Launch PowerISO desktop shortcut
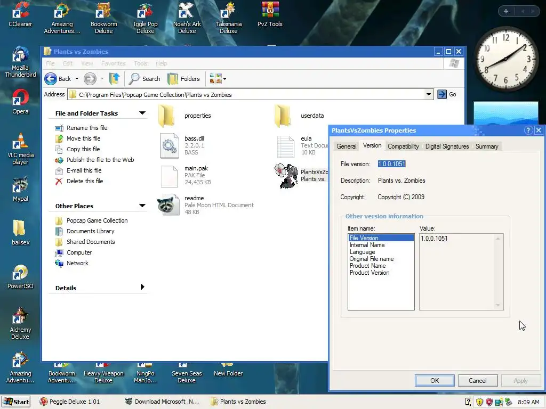 (x=20, y=277)
